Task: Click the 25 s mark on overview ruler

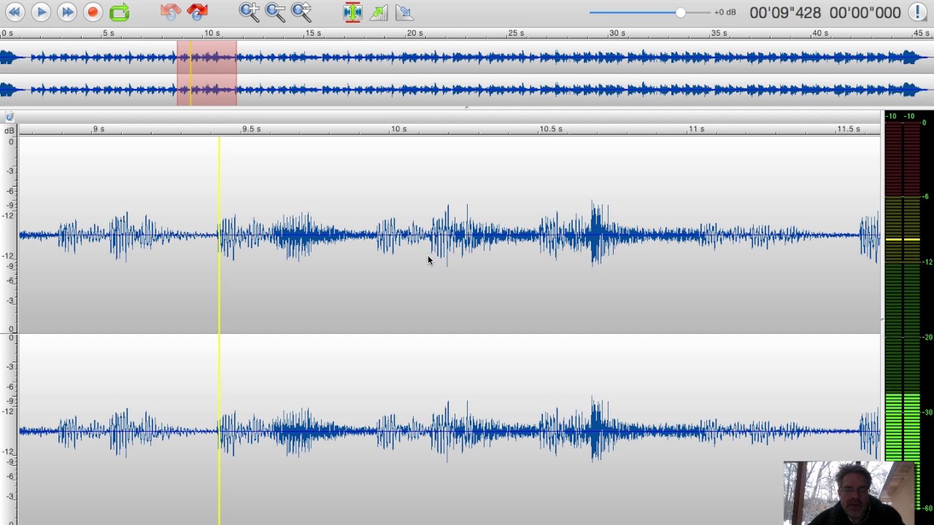Action: tap(516, 34)
